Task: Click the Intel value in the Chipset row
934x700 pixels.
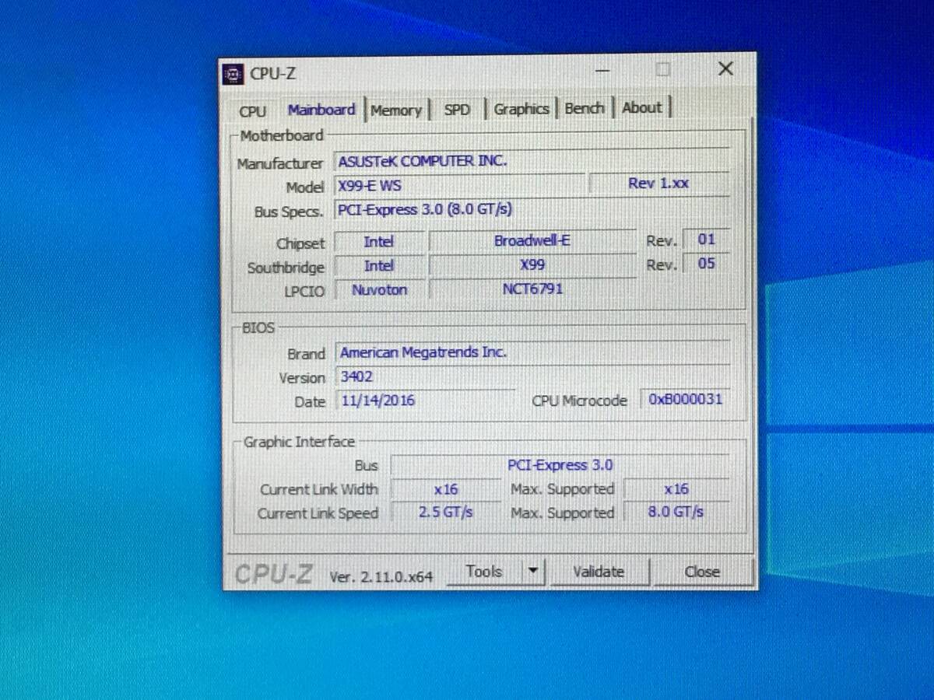Action: point(379,242)
